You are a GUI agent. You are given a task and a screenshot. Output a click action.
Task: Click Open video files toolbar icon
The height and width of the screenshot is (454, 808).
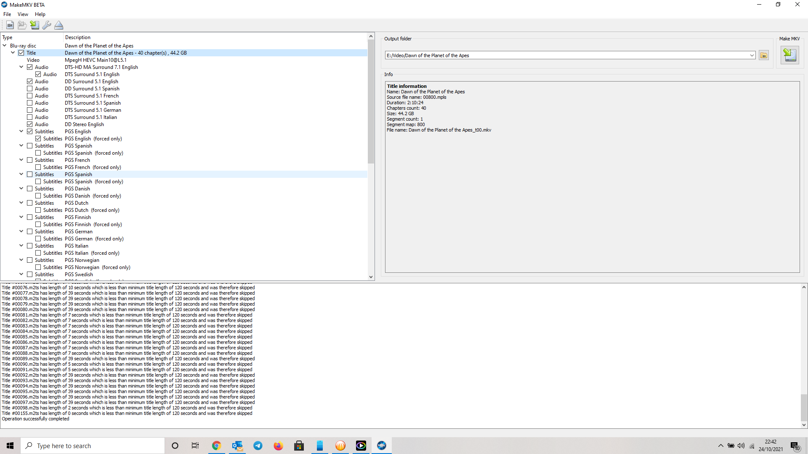pos(10,25)
